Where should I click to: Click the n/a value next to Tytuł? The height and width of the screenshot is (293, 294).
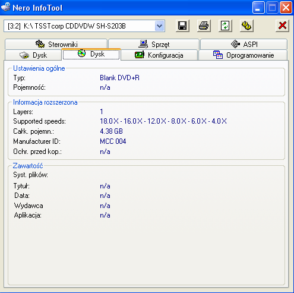tap(105, 186)
